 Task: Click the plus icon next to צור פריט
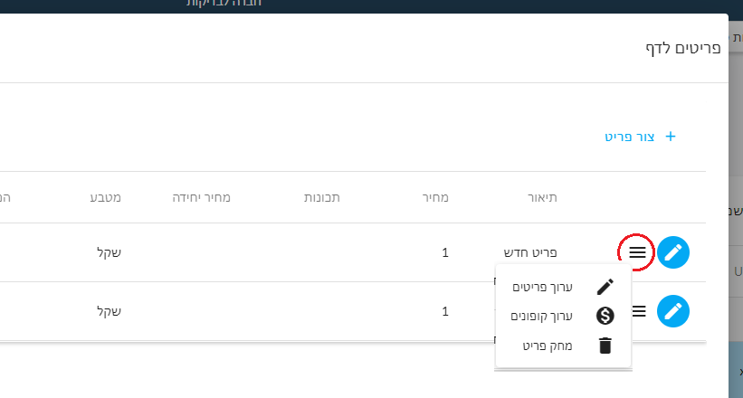(x=670, y=137)
